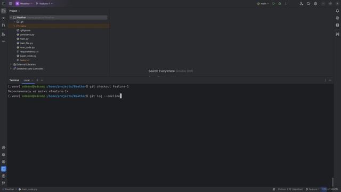Open the Structure tool window icon
Image resolution: width=341 pixels, height=192 pixels.
4,34
